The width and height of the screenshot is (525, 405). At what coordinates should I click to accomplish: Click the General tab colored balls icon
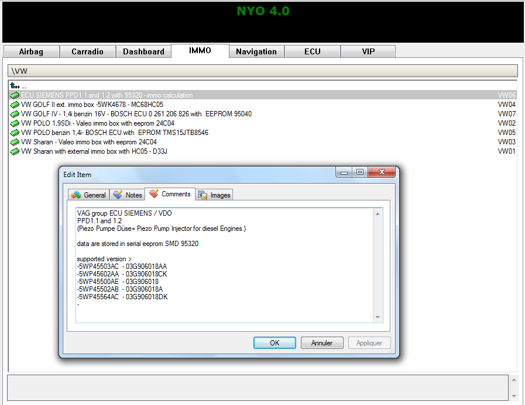coord(76,195)
